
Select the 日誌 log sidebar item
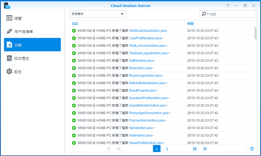click(33, 45)
